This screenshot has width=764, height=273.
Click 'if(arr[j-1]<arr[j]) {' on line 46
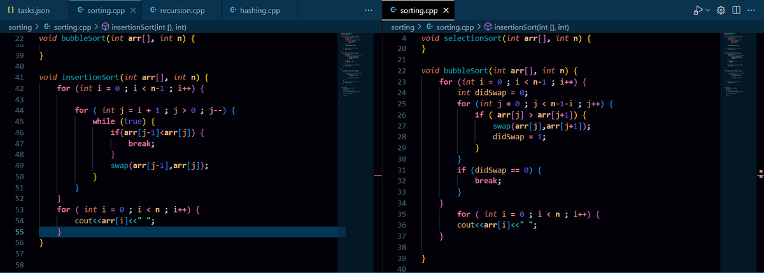pos(157,132)
